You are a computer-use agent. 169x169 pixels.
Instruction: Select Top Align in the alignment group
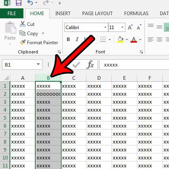[151, 26]
